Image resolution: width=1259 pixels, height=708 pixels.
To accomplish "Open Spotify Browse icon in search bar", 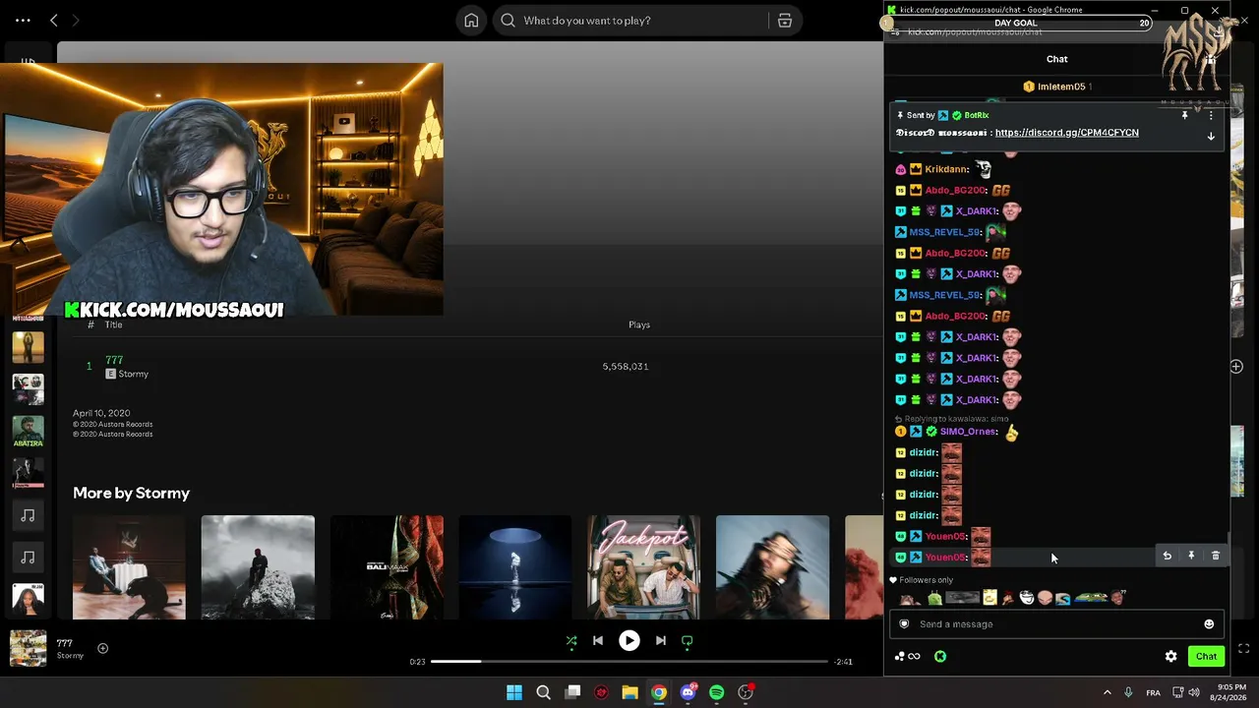I will tap(785, 21).
